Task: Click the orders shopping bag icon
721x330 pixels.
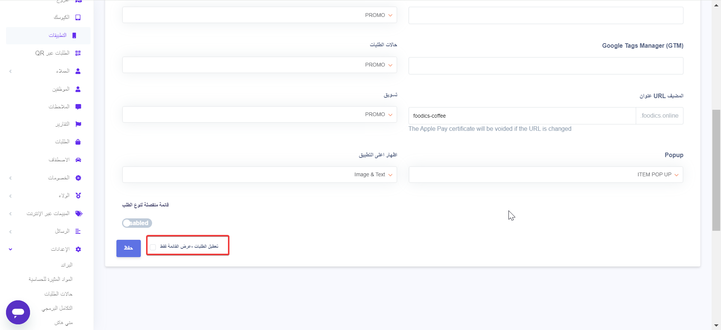Action: pyautogui.click(x=78, y=142)
